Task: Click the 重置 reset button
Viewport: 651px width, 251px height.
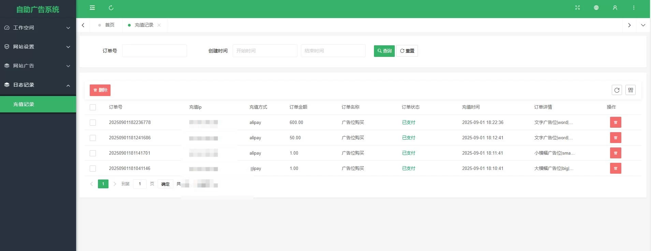Action: click(407, 51)
